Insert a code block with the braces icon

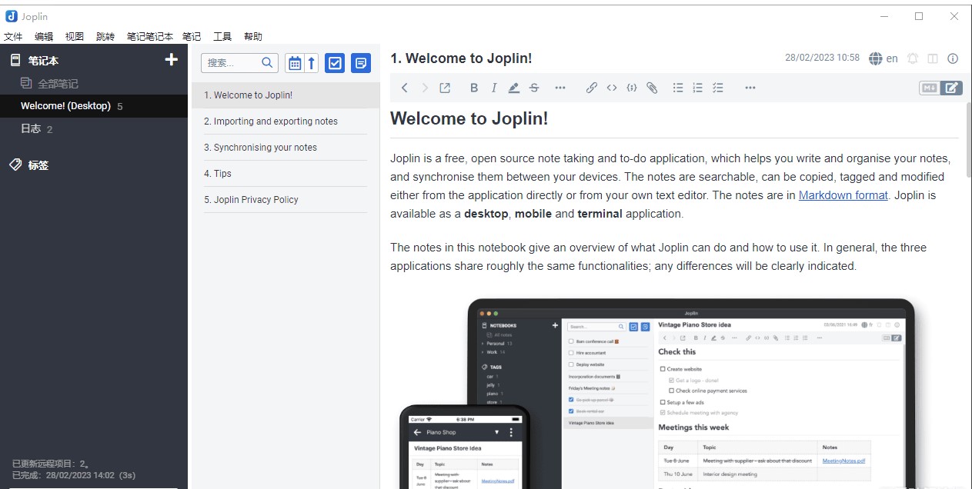tap(632, 88)
